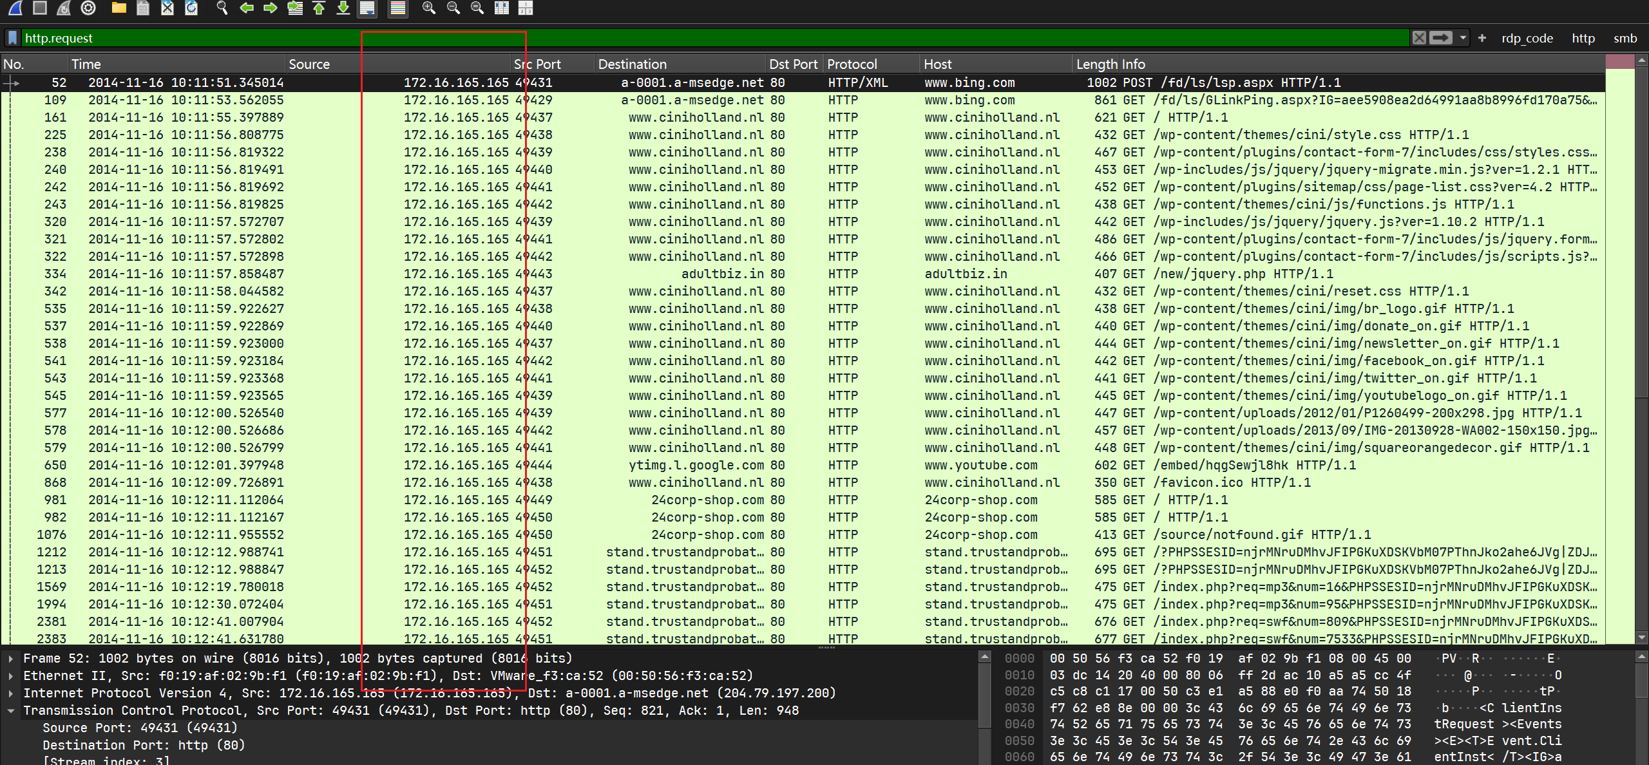Toggle auto-scroll during live capture
1649x765 pixels.
coord(367,8)
